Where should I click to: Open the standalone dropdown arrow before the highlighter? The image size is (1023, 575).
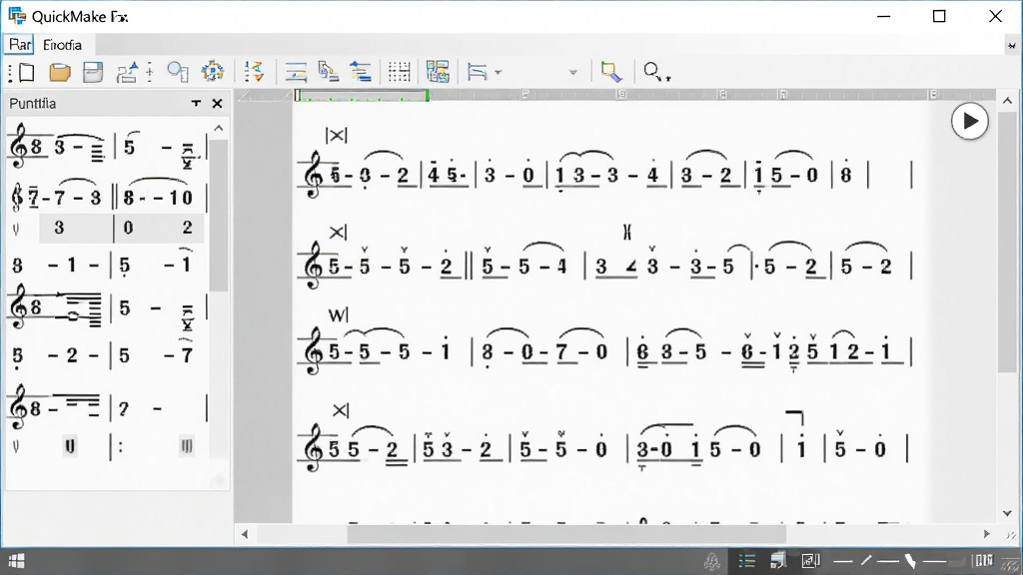[x=572, y=72]
